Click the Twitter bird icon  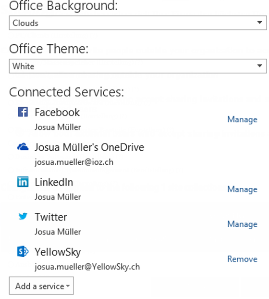pyautogui.click(x=23, y=216)
